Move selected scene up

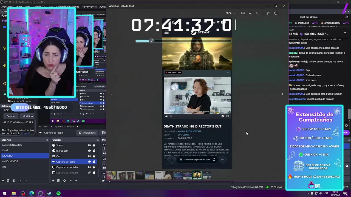20,181
